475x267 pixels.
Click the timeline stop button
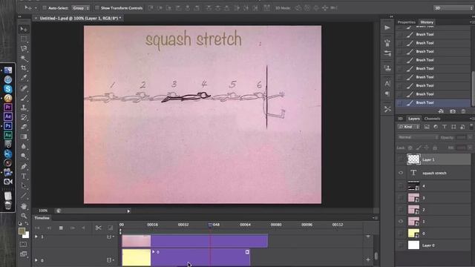(x=61, y=228)
